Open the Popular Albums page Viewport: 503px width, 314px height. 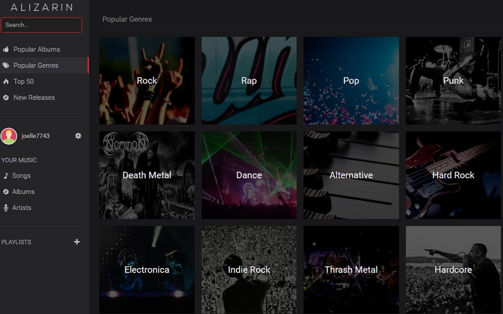[x=36, y=50]
